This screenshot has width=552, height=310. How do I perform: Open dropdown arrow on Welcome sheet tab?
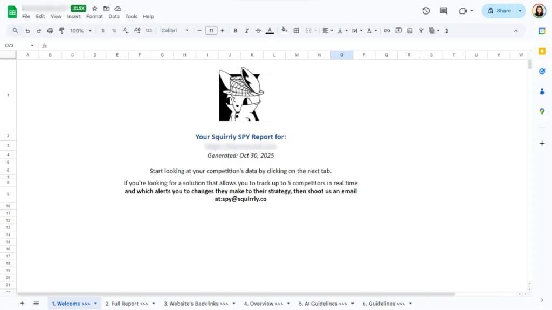(96, 304)
